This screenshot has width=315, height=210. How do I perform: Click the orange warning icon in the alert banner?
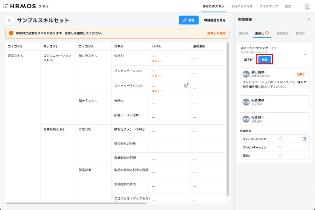pos(10,33)
